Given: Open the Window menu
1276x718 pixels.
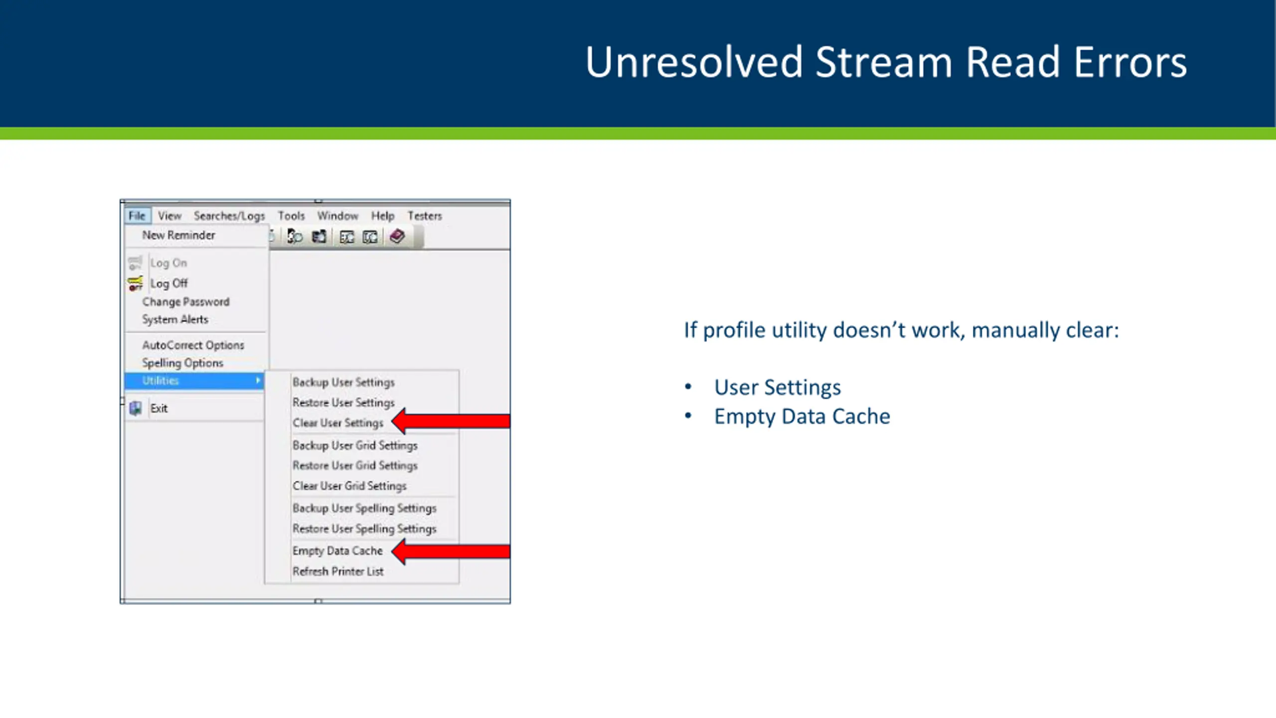Looking at the screenshot, I should [x=338, y=215].
